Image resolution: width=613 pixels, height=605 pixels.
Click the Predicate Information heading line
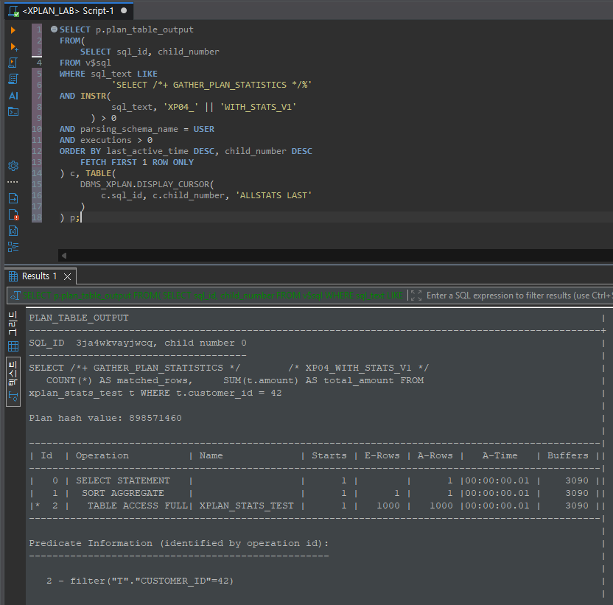click(x=179, y=543)
